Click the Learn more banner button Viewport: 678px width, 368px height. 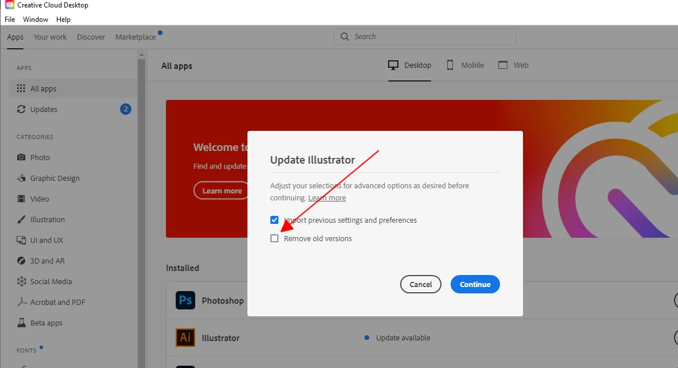[x=222, y=191]
